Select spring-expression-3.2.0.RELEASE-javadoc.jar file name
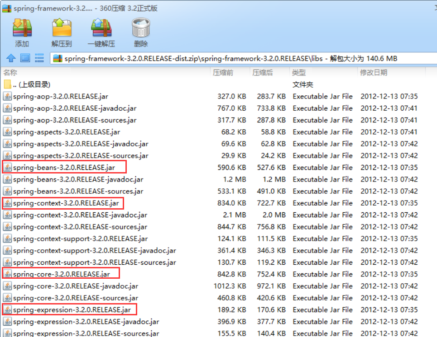The image size is (437, 337). point(86,322)
